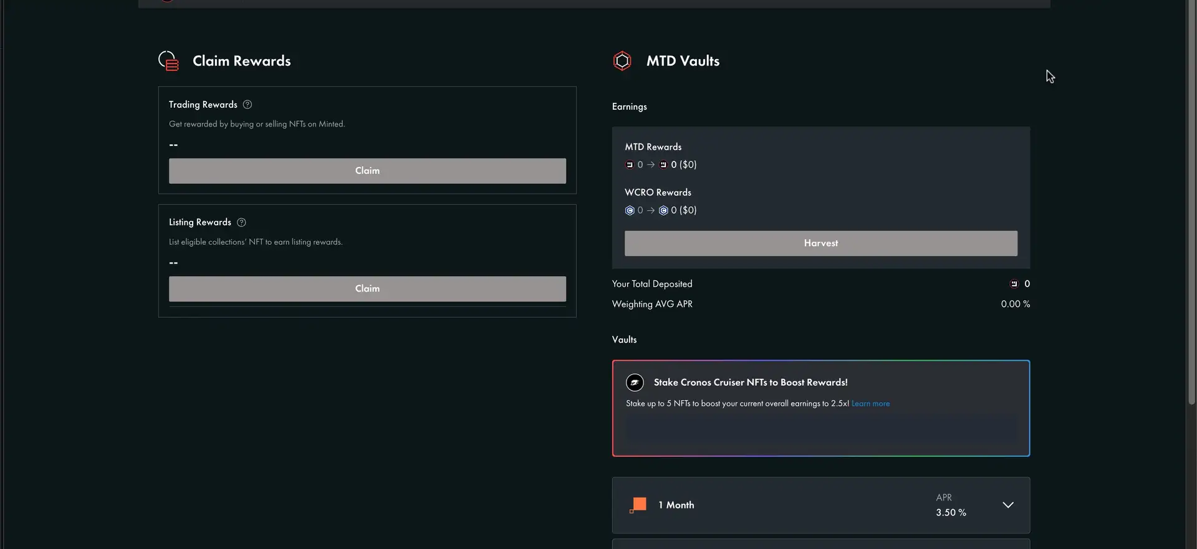Click the first MTD token icon under MTD Rewards
The height and width of the screenshot is (549, 1197).
click(630, 165)
